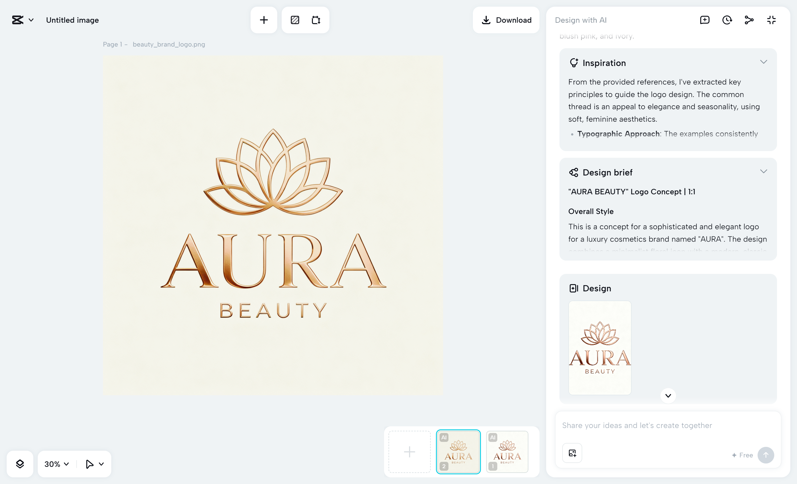Open the AI history clock icon
Image resolution: width=797 pixels, height=484 pixels.
[x=727, y=20]
